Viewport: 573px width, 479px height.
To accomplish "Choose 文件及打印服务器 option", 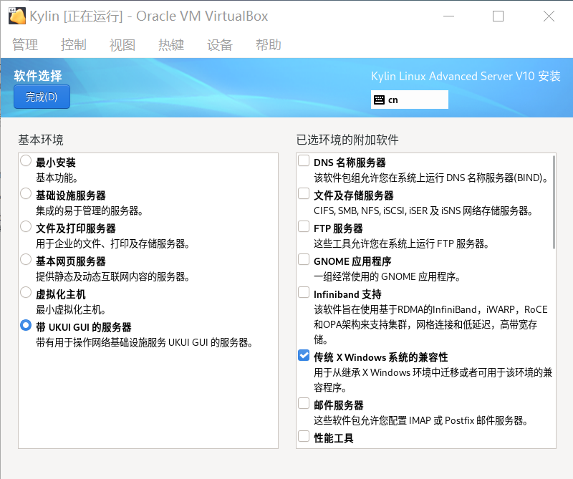I will 26,228.
